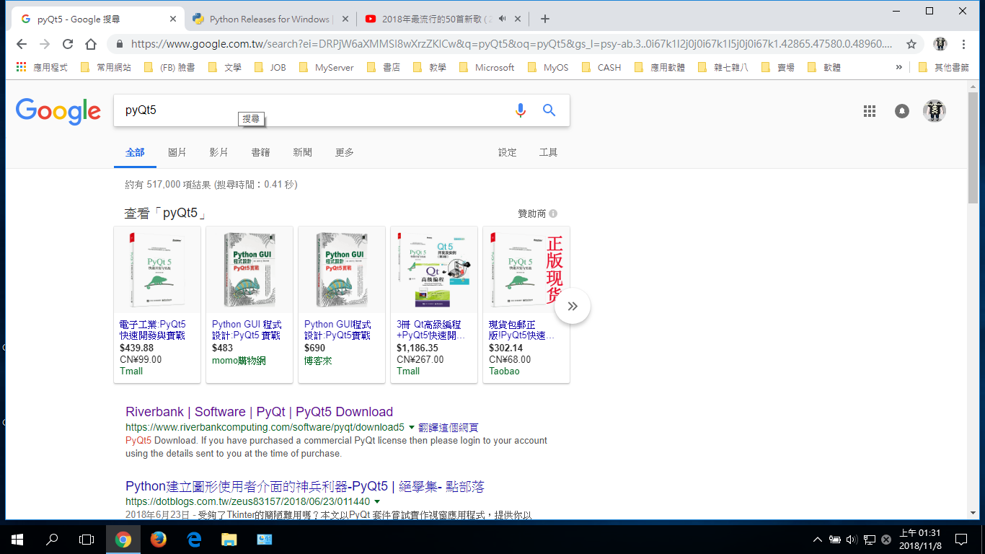985x554 pixels.
Task: Show hidden system tray icons
Action: tap(817, 539)
